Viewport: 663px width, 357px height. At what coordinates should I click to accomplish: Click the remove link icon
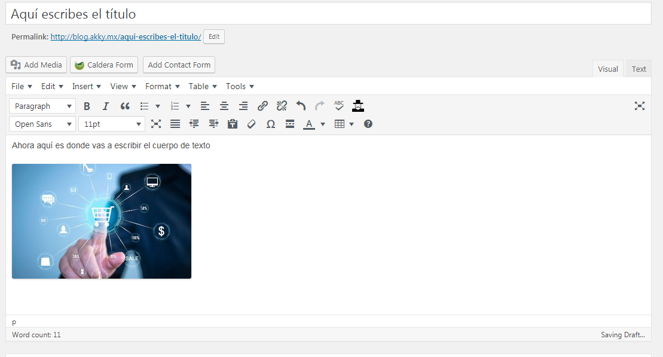[x=282, y=106]
